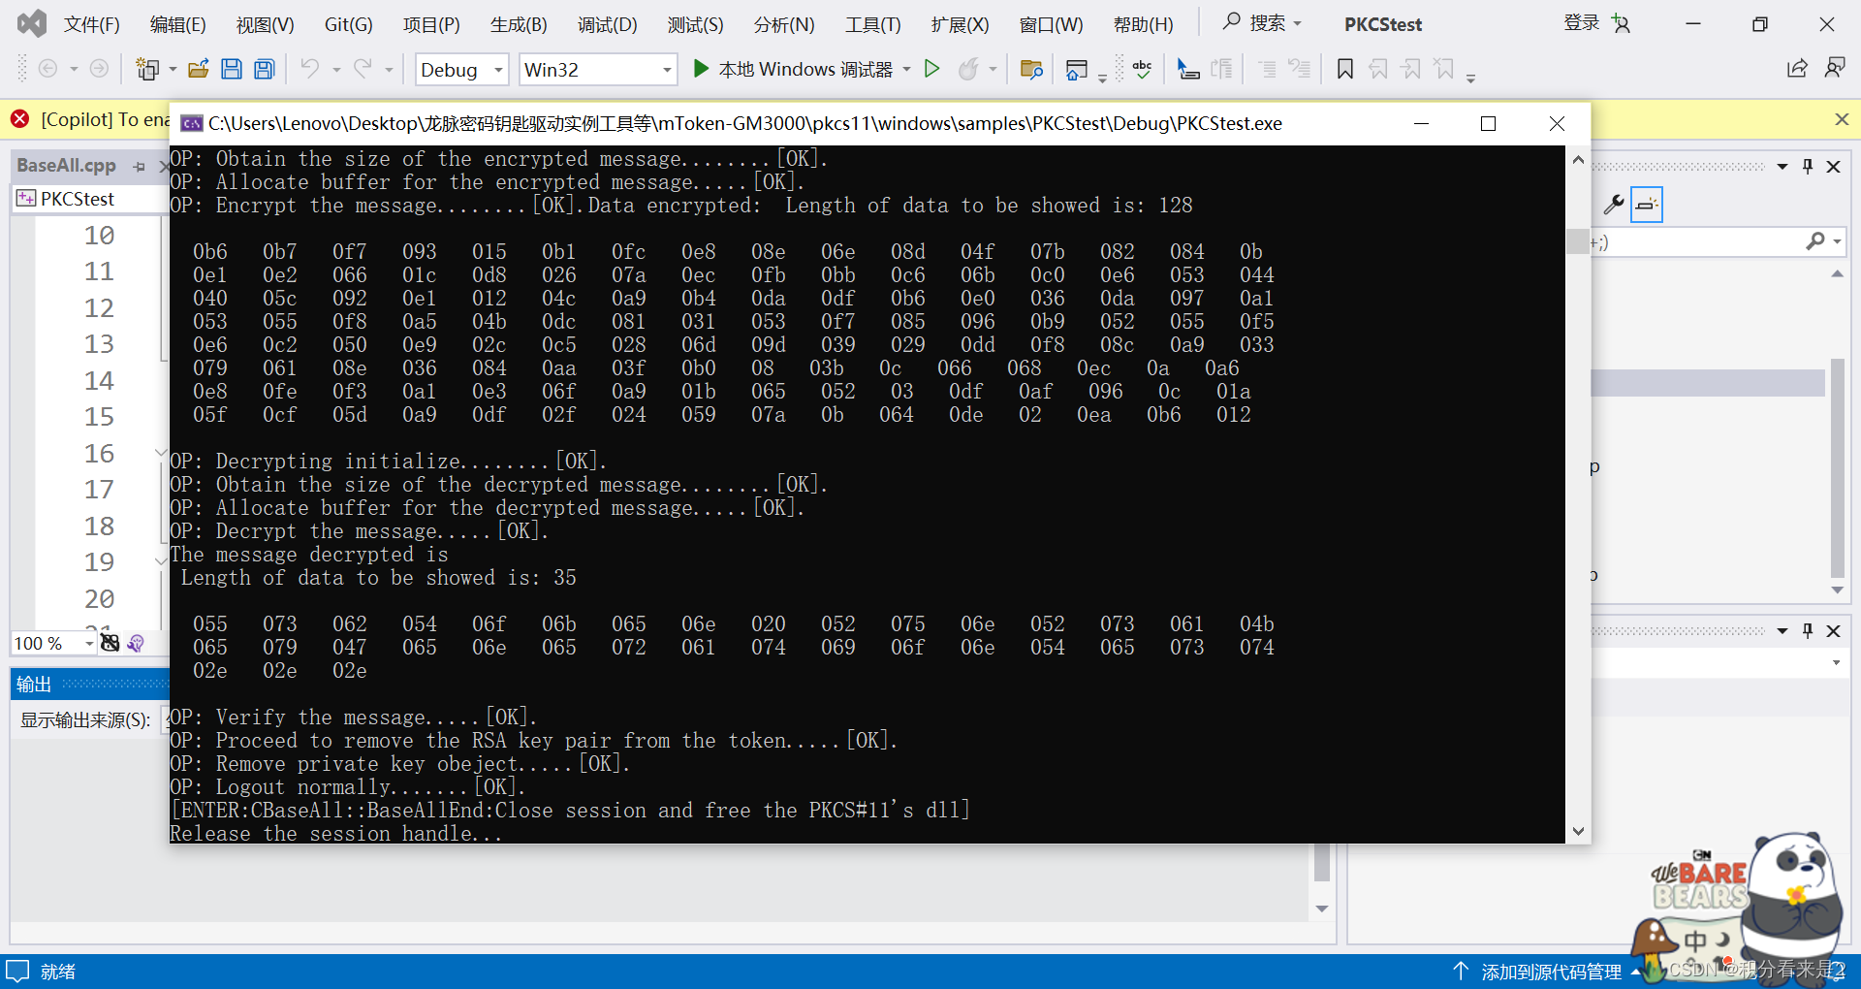Click the Save All icon
The image size is (1861, 989).
point(264,69)
